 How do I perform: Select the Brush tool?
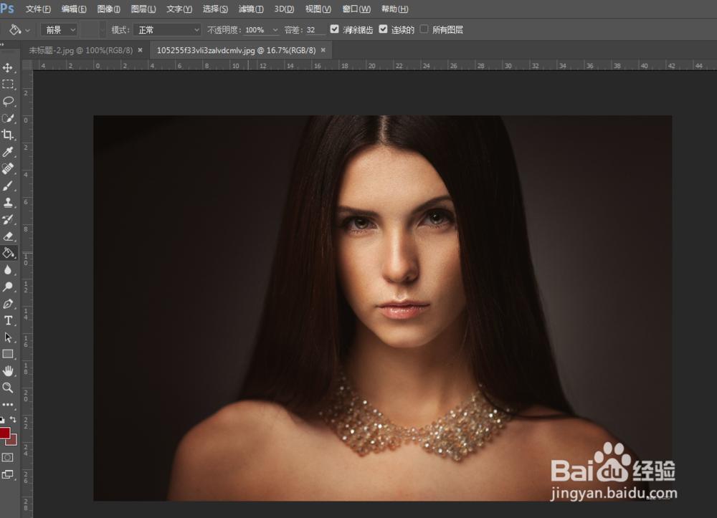(x=8, y=186)
